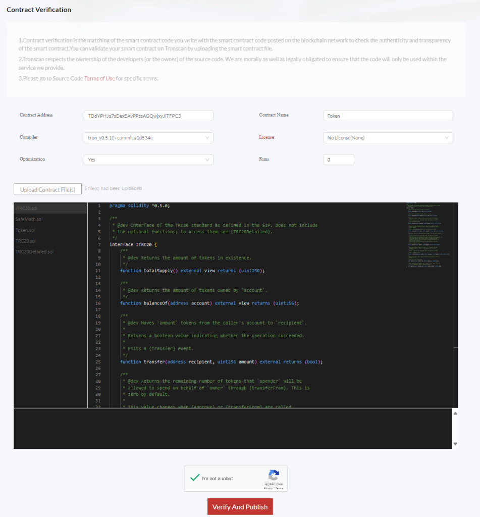Click the Runs input field

339,160
